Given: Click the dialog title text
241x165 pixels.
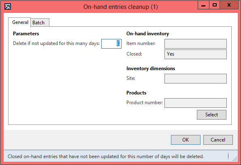Looking at the screenshot, I should (121, 7).
